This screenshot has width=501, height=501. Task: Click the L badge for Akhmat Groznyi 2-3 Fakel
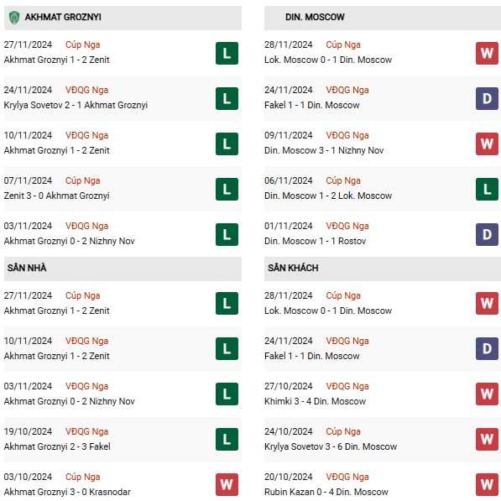click(227, 440)
